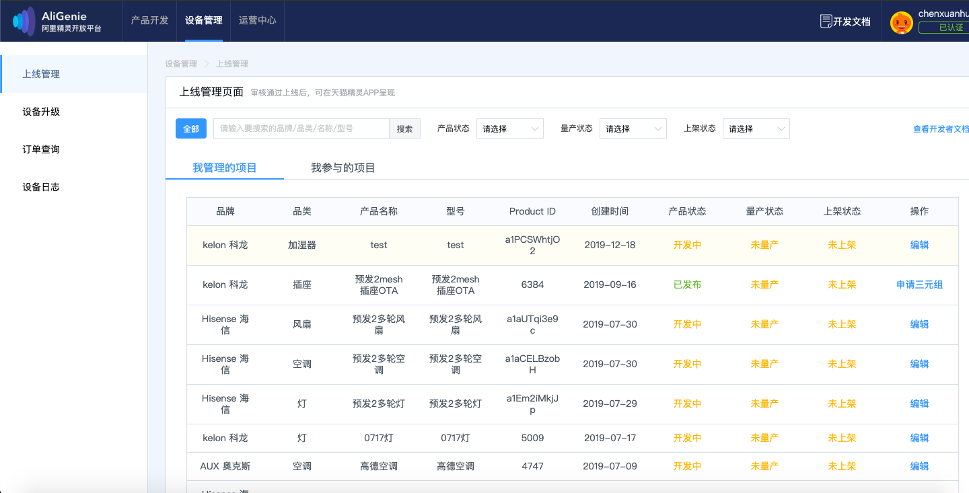The height and width of the screenshot is (493, 969).
Task: Click the 创建时间 column header
Action: click(x=610, y=211)
